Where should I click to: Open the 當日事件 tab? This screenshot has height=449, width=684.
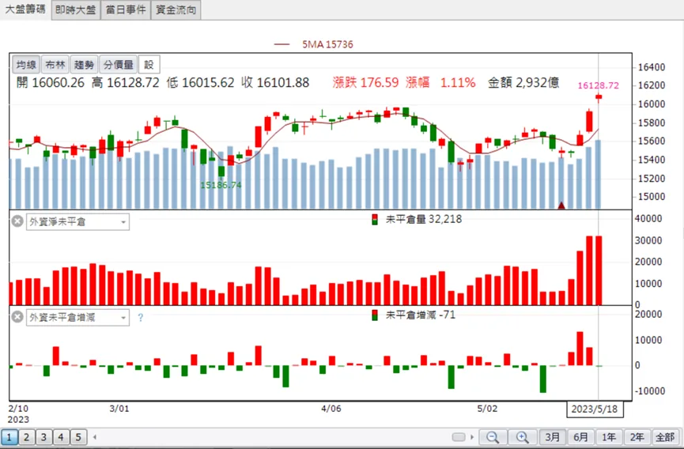coord(126,9)
